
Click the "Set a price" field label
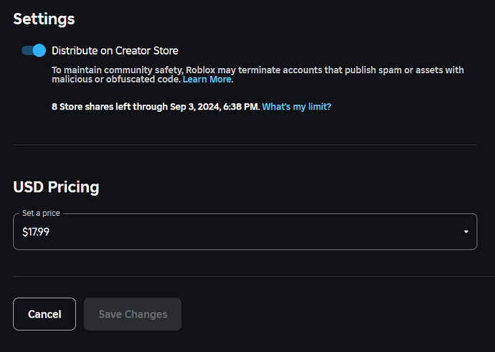point(41,213)
